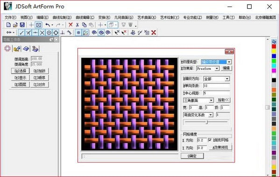Click the one-direction count input field

point(217,86)
